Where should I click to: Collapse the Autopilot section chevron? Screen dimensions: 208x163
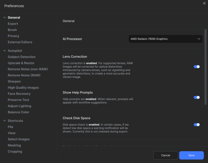pyautogui.click(x=5, y=51)
